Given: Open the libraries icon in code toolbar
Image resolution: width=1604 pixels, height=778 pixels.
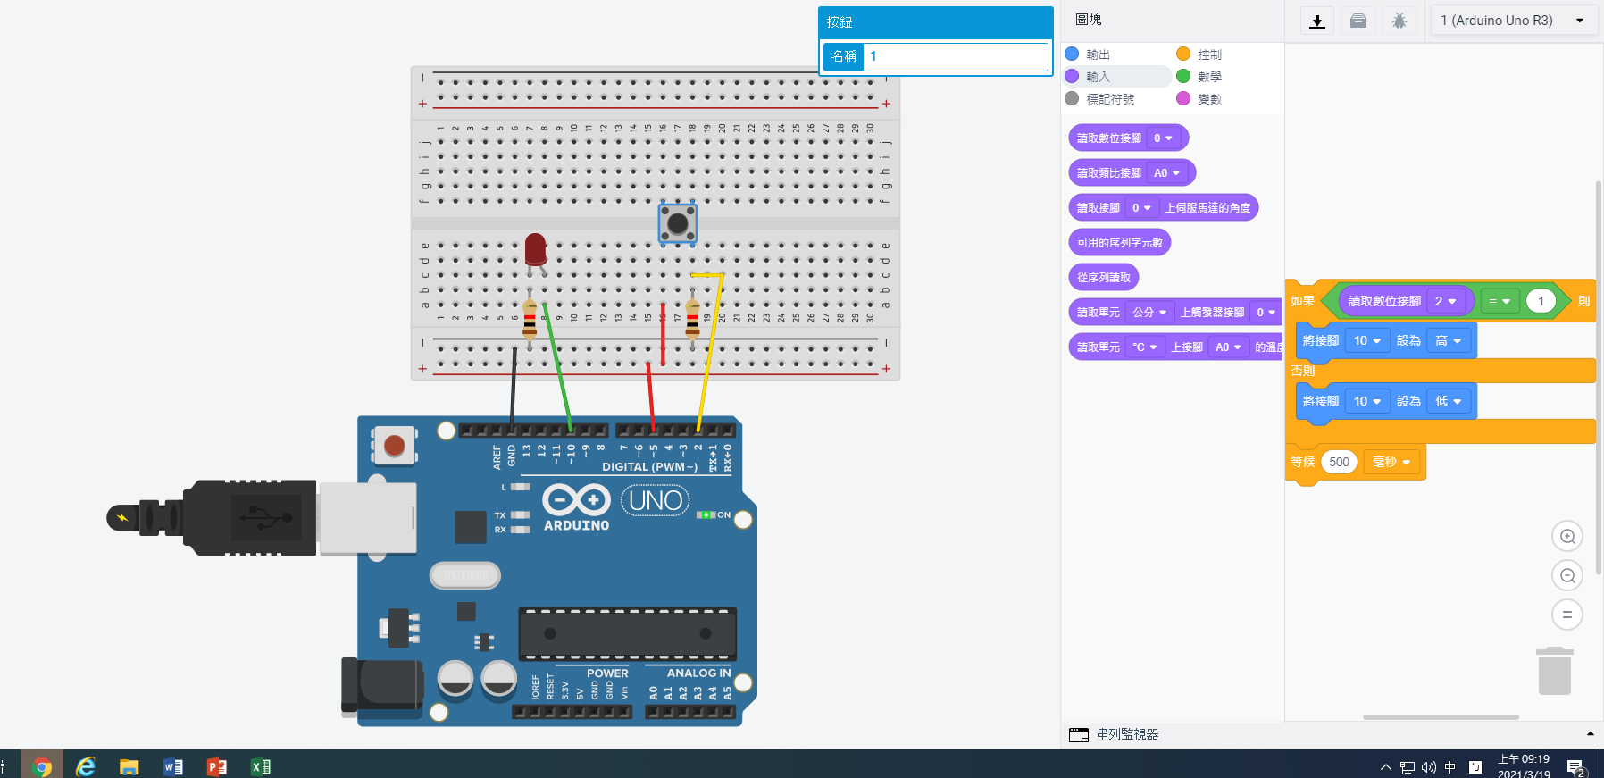Looking at the screenshot, I should point(1358,21).
